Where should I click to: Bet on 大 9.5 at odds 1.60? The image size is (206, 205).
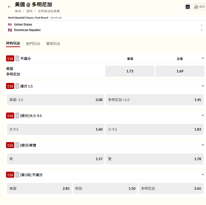[x=56, y=129]
